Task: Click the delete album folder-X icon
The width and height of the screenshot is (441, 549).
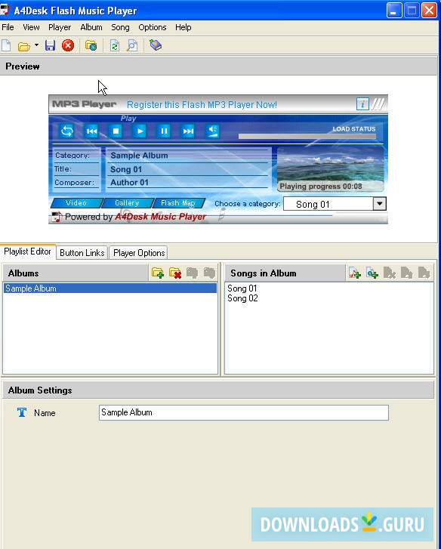Action: [174, 273]
